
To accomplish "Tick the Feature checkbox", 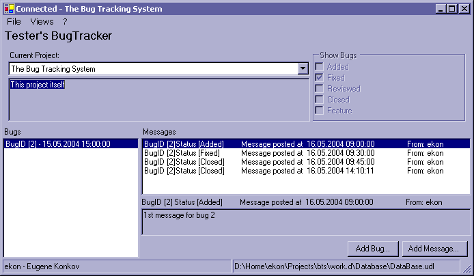I will [319, 111].
